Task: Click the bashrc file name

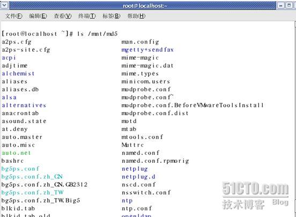Action: pyautogui.click(x=13, y=161)
